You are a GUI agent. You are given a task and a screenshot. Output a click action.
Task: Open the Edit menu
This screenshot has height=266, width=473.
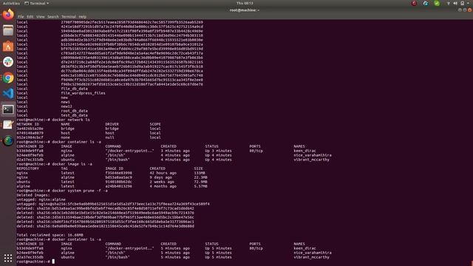point(30,16)
